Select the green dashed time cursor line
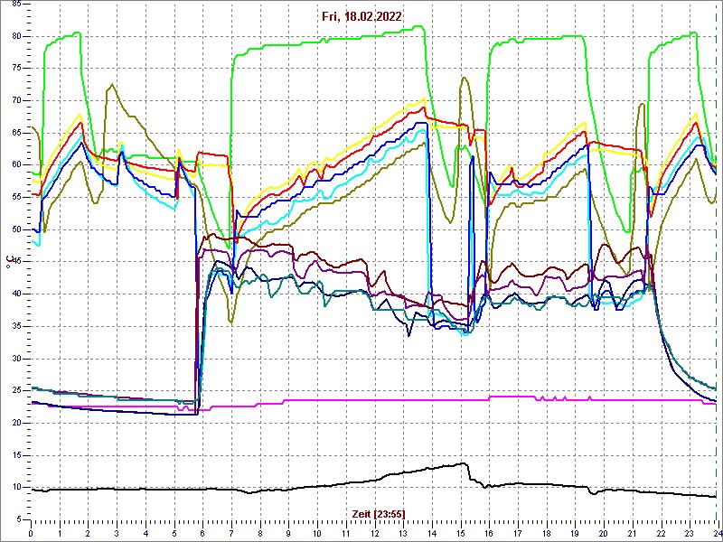 (x=717, y=260)
